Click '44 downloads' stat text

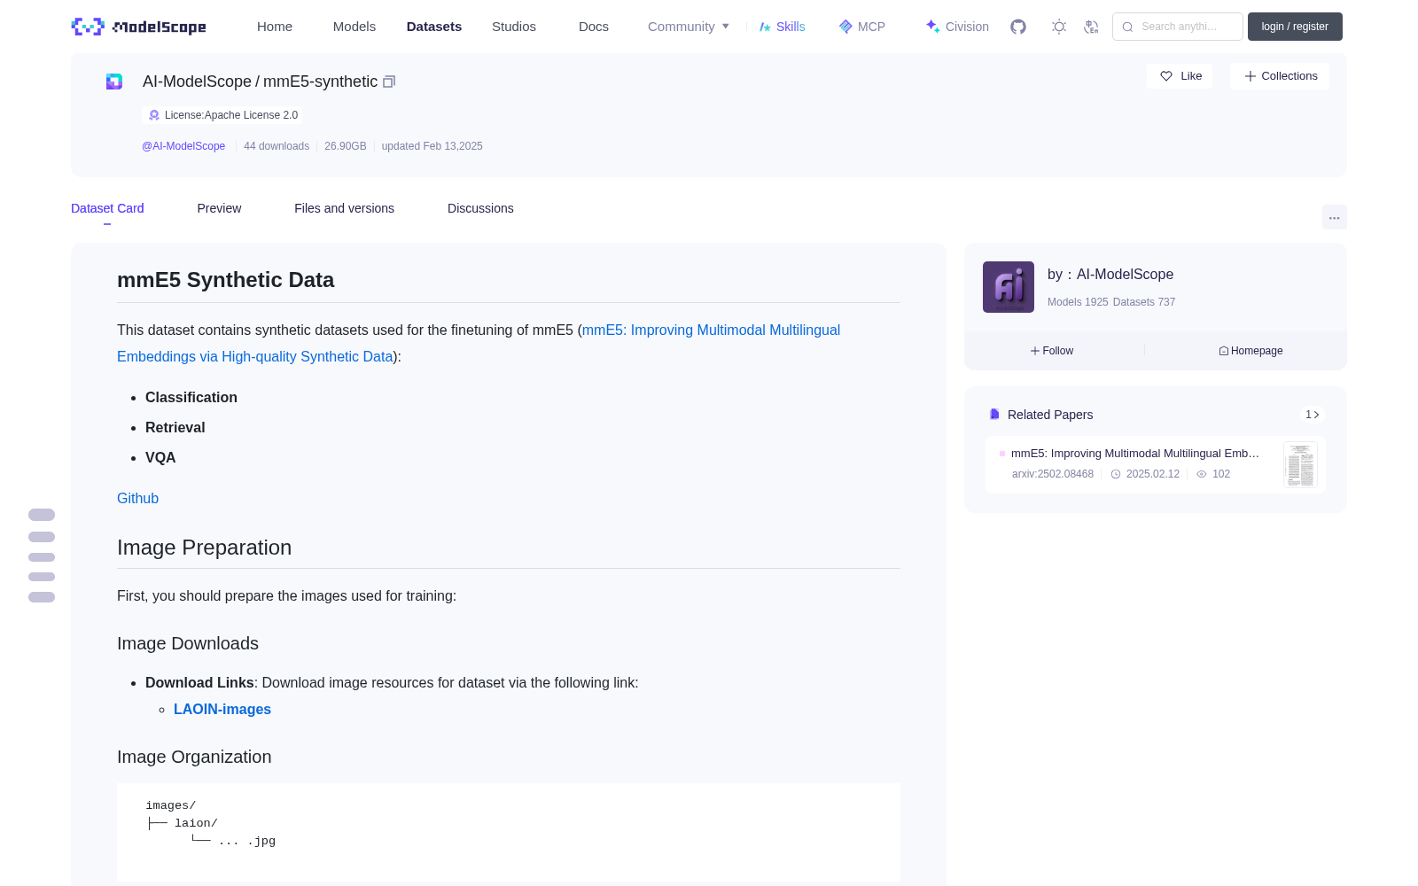pyautogui.click(x=277, y=146)
